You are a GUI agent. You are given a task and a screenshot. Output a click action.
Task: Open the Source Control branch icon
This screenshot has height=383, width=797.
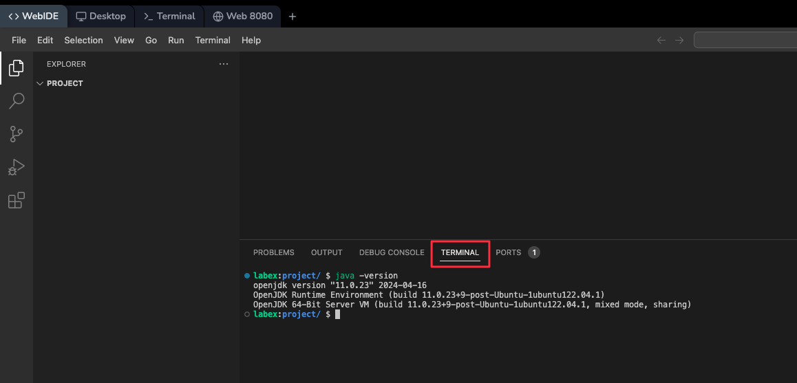point(17,134)
